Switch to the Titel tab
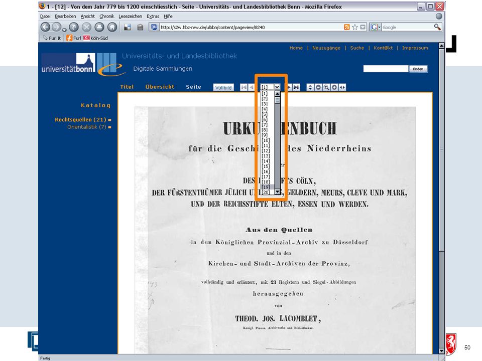Image resolution: width=482 pixels, height=361 pixels. [x=127, y=87]
